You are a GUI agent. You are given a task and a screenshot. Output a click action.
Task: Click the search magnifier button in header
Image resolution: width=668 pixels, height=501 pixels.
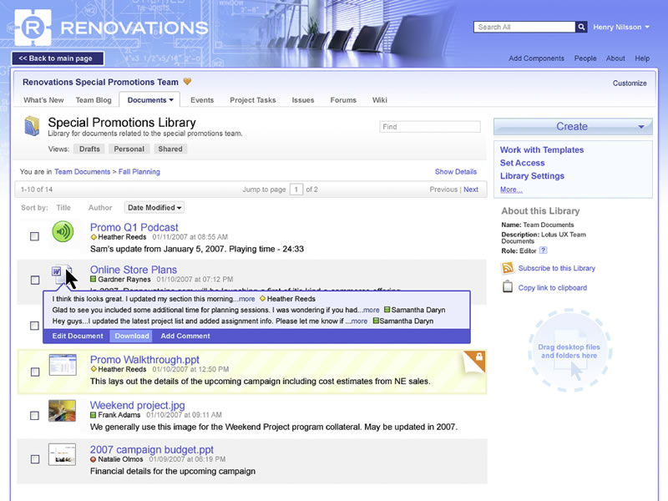(x=581, y=27)
